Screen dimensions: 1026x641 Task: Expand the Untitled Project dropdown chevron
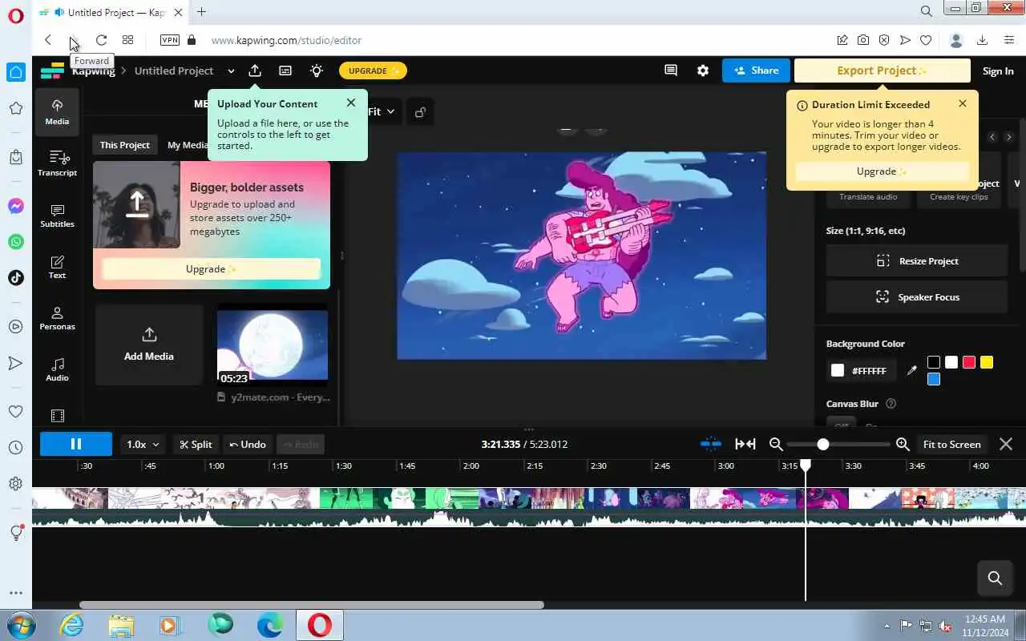(231, 71)
